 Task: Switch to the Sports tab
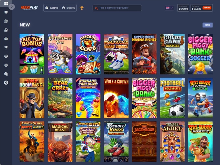coord(68,8)
